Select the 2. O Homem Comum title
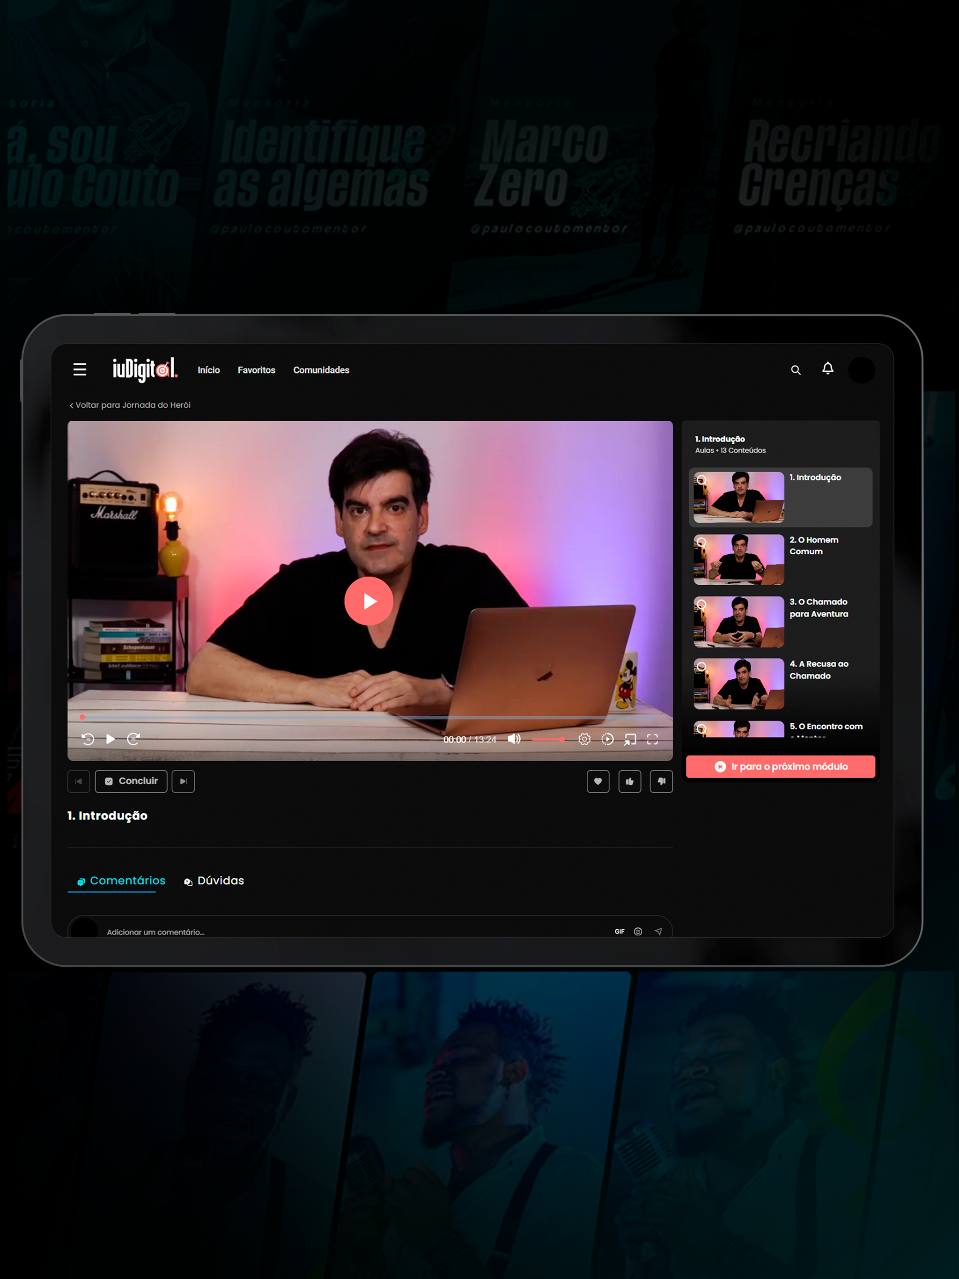 pos(814,545)
